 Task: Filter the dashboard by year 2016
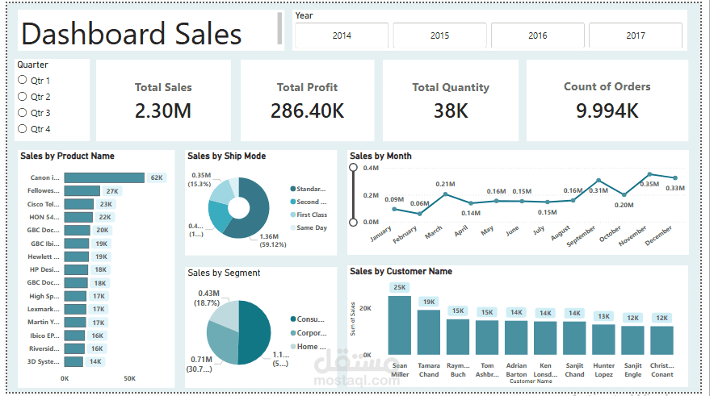click(537, 35)
